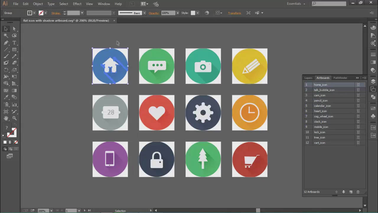Select the Perspective Grid tool
The image size is (378, 213).
[14, 84]
